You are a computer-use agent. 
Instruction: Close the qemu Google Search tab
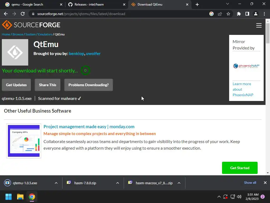point(61,4)
